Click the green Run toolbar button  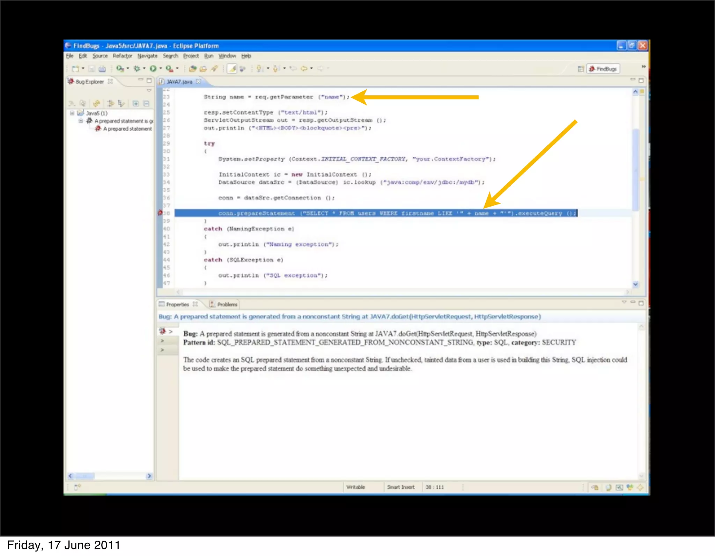[153, 68]
